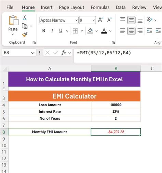Select column A header

[x=50, y=68]
